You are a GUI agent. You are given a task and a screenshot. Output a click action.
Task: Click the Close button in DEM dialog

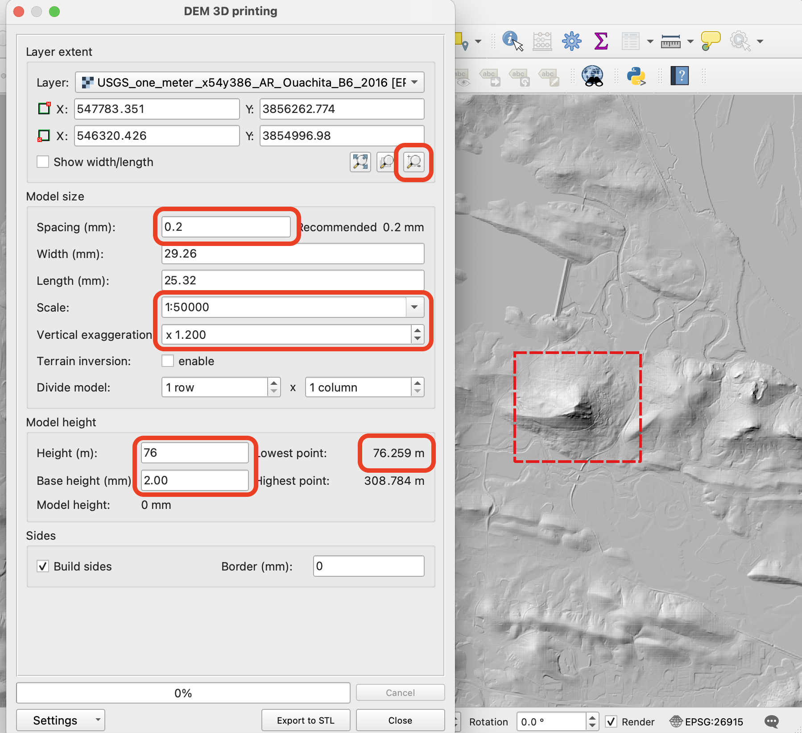[400, 720]
